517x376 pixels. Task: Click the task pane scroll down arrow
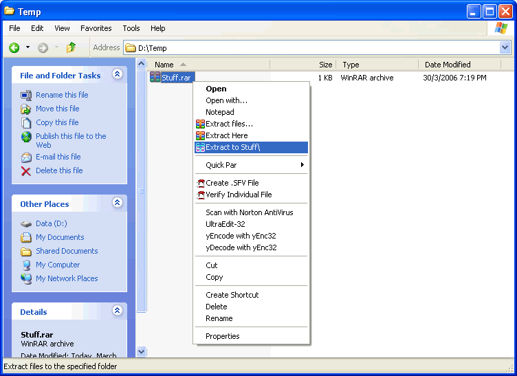click(x=142, y=351)
